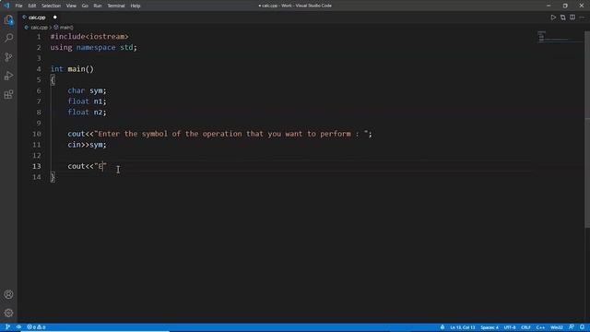590x332 pixels.
Task: Open the Terminal menu
Action: coord(116,6)
